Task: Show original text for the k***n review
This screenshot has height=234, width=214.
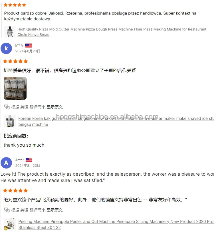Action: pos(54,107)
